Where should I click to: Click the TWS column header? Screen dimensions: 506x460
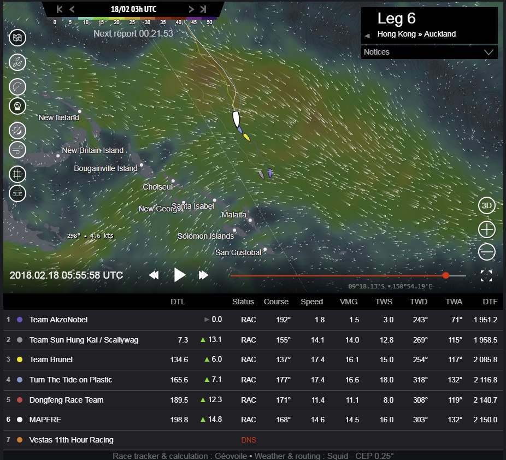[x=384, y=302]
